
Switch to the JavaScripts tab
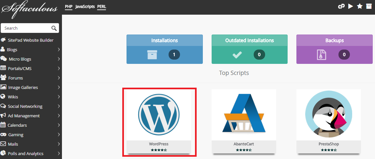(85, 7)
